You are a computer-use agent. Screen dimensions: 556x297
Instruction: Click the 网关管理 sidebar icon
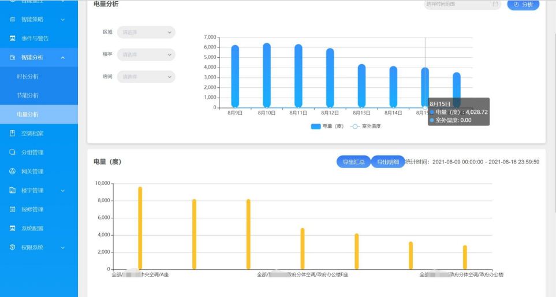[13, 172]
